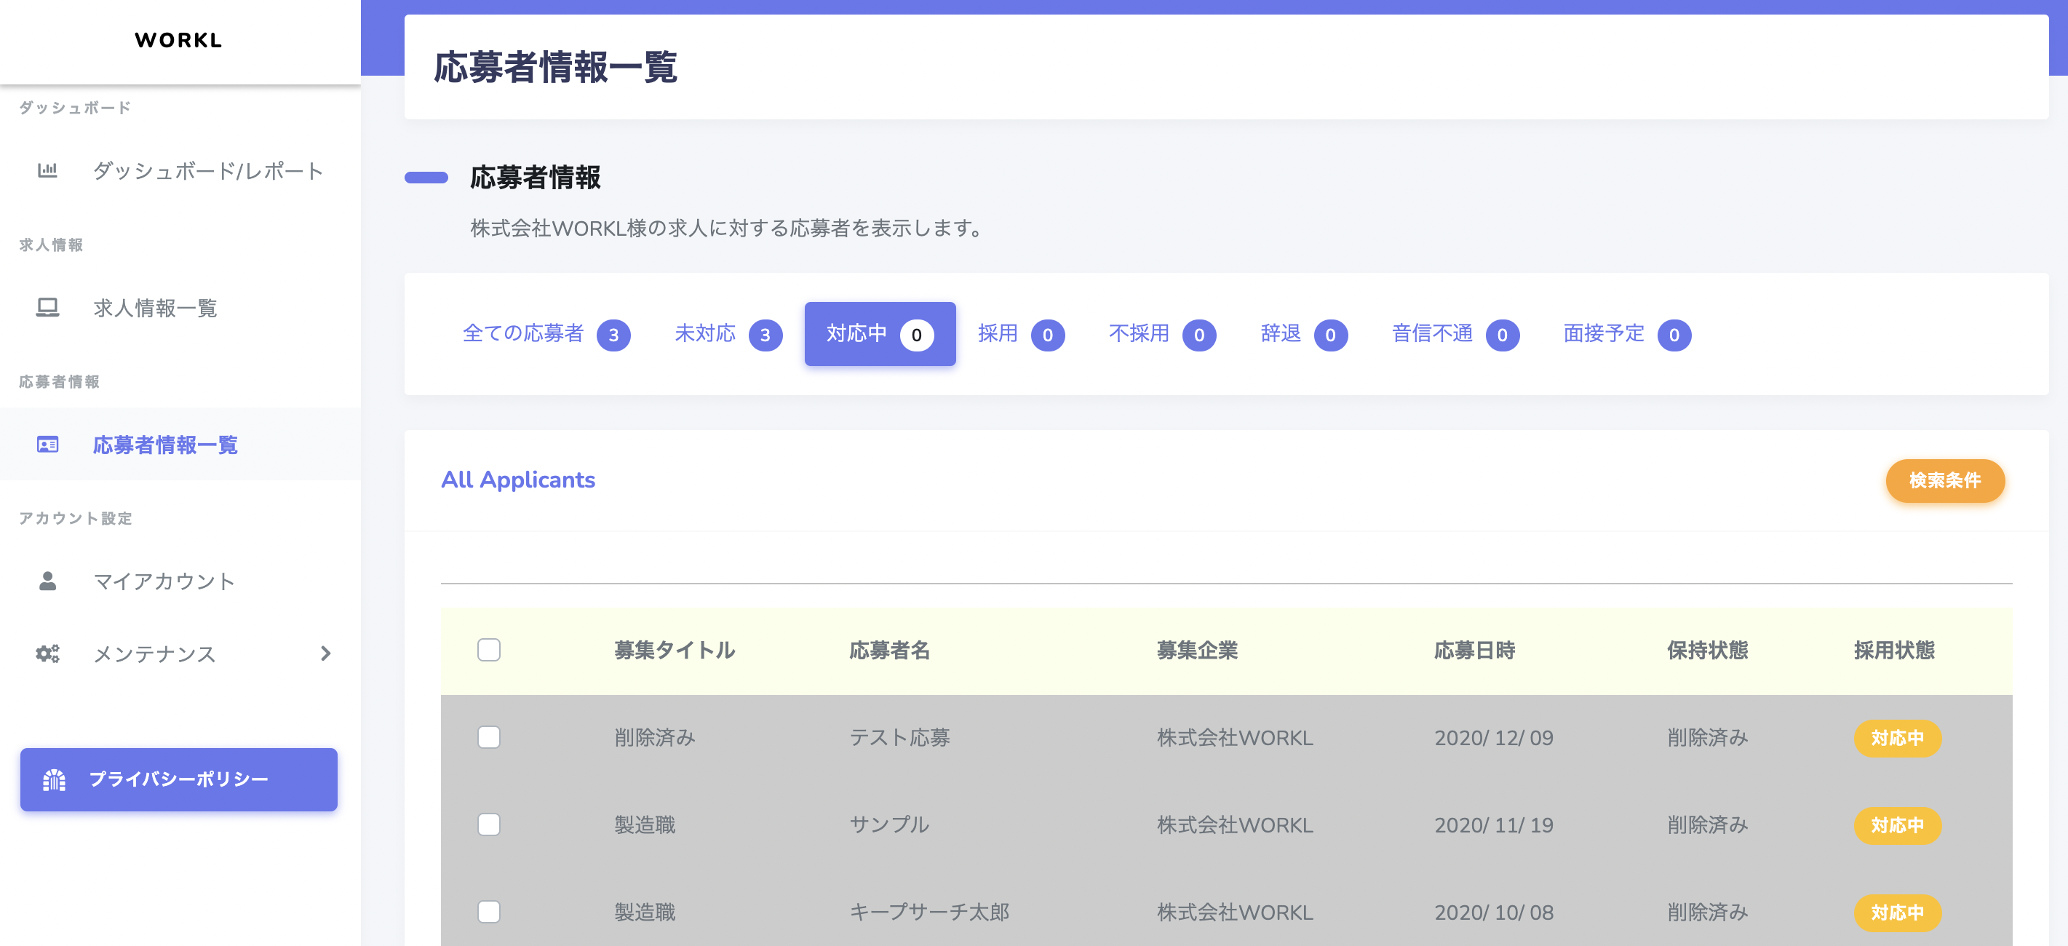
Task: Click the 募集企業 column header
Action: [1197, 651]
